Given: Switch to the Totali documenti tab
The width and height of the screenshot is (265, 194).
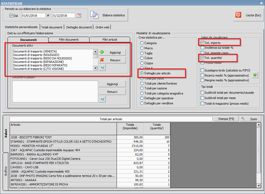Looking at the screenshot, I should pyautogui.click(x=52, y=27).
